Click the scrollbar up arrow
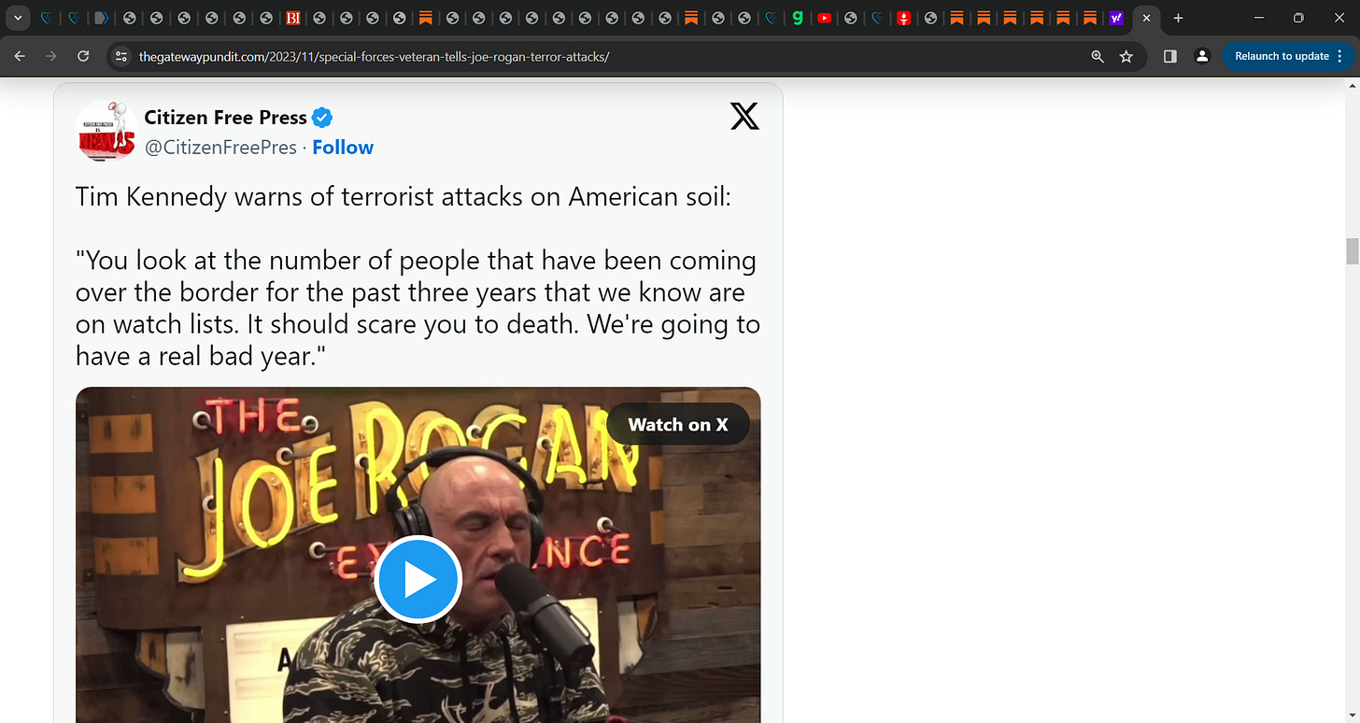 click(1351, 85)
